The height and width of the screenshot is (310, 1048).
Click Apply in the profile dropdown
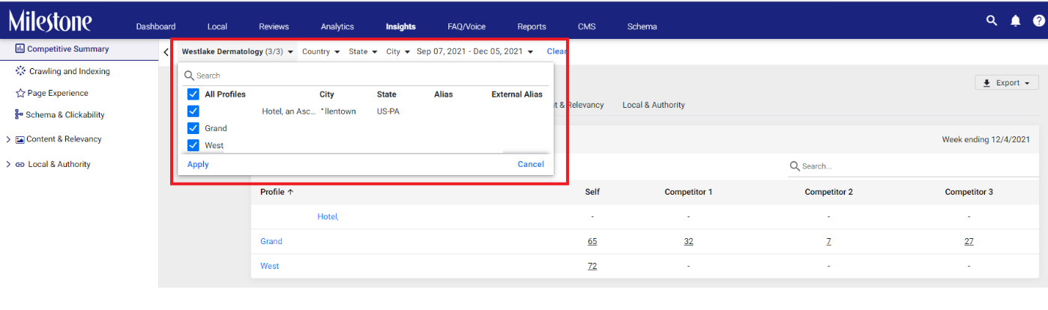(x=198, y=164)
